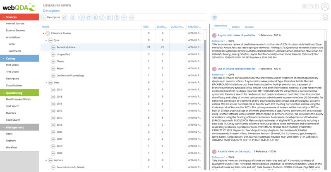Open Classifications in the Coding section

pyautogui.click(x=14, y=86)
